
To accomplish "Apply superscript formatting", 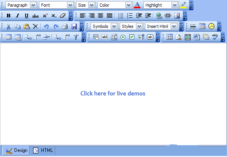I will coord(45,16).
